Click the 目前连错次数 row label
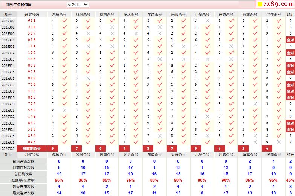The width and height of the screenshot is (295, 196). click(x=23, y=161)
